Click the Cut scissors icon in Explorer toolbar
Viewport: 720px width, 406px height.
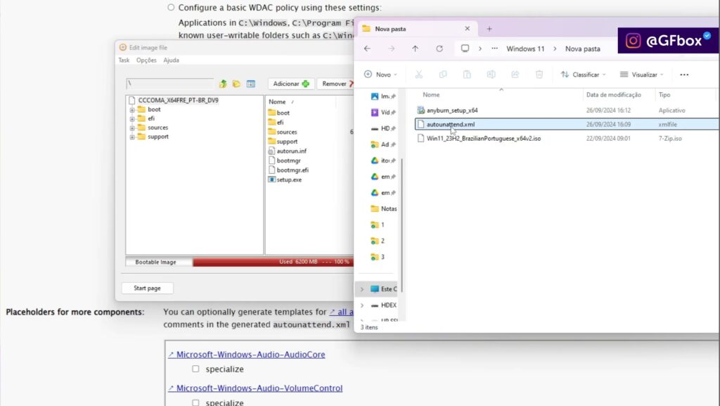click(x=419, y=75)
